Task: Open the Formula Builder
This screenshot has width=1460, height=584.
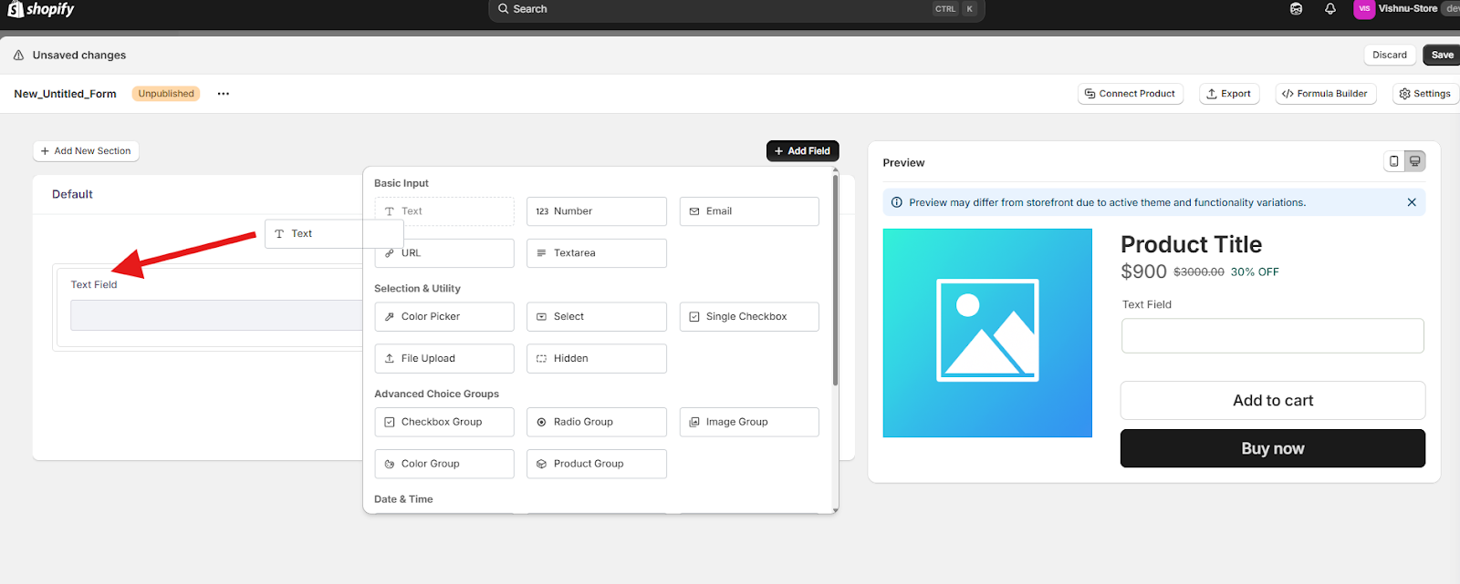Action: [1325, 94]
